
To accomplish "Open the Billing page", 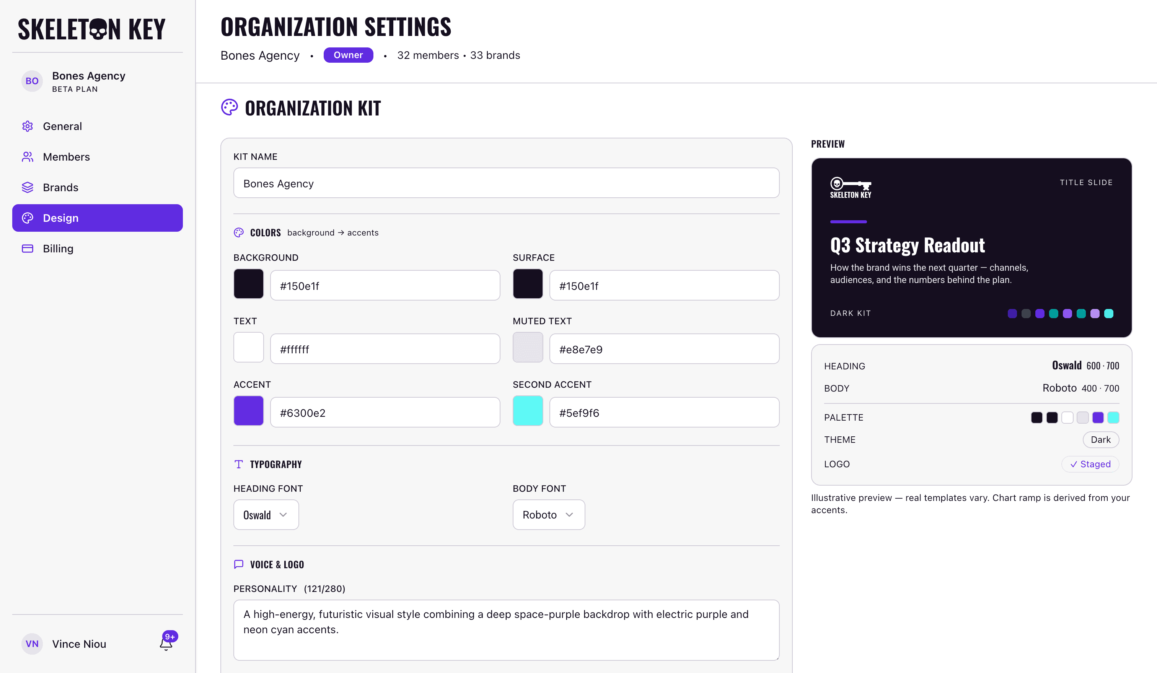I will (x=97, y=249).
